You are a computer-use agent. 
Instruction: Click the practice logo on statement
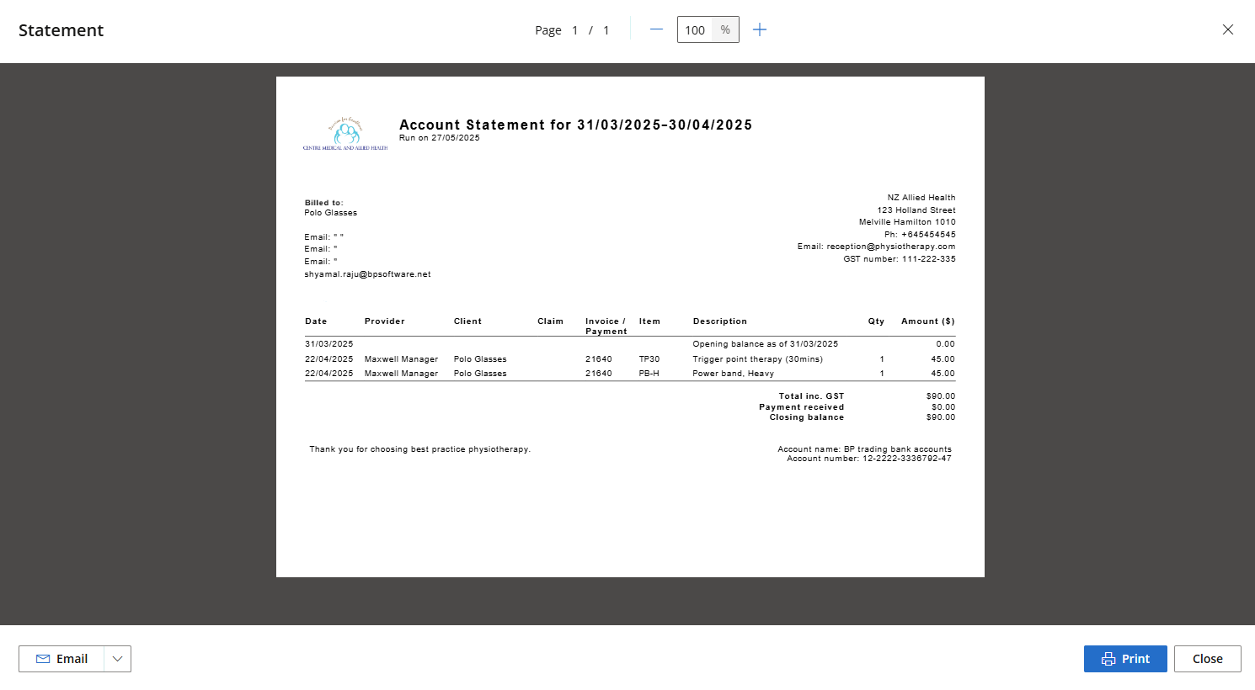[x=345, y=134]
